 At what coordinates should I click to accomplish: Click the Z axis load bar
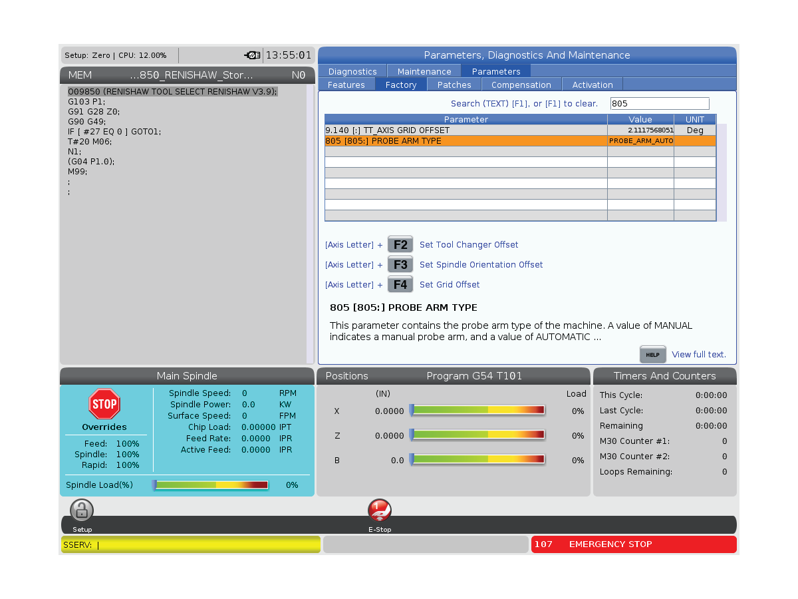477,435
